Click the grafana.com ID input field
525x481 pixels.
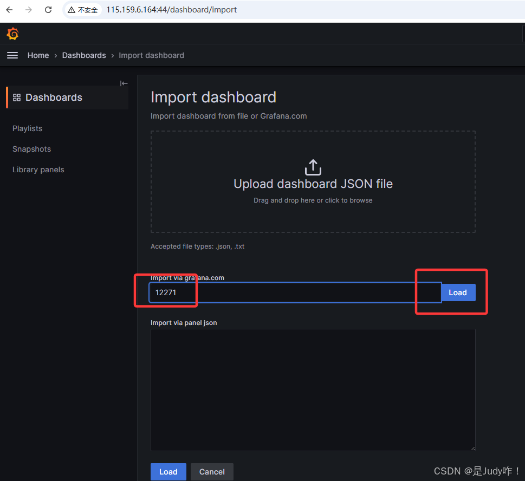(295, 292)
